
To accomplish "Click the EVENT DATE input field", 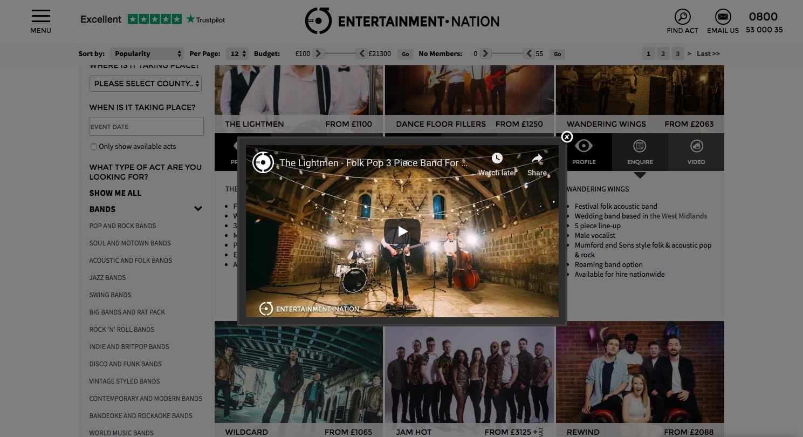I will (x=146, y=126).
